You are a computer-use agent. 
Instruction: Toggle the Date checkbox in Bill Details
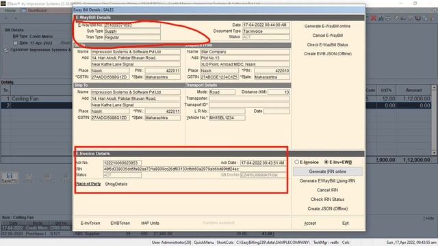coord(16,43)
